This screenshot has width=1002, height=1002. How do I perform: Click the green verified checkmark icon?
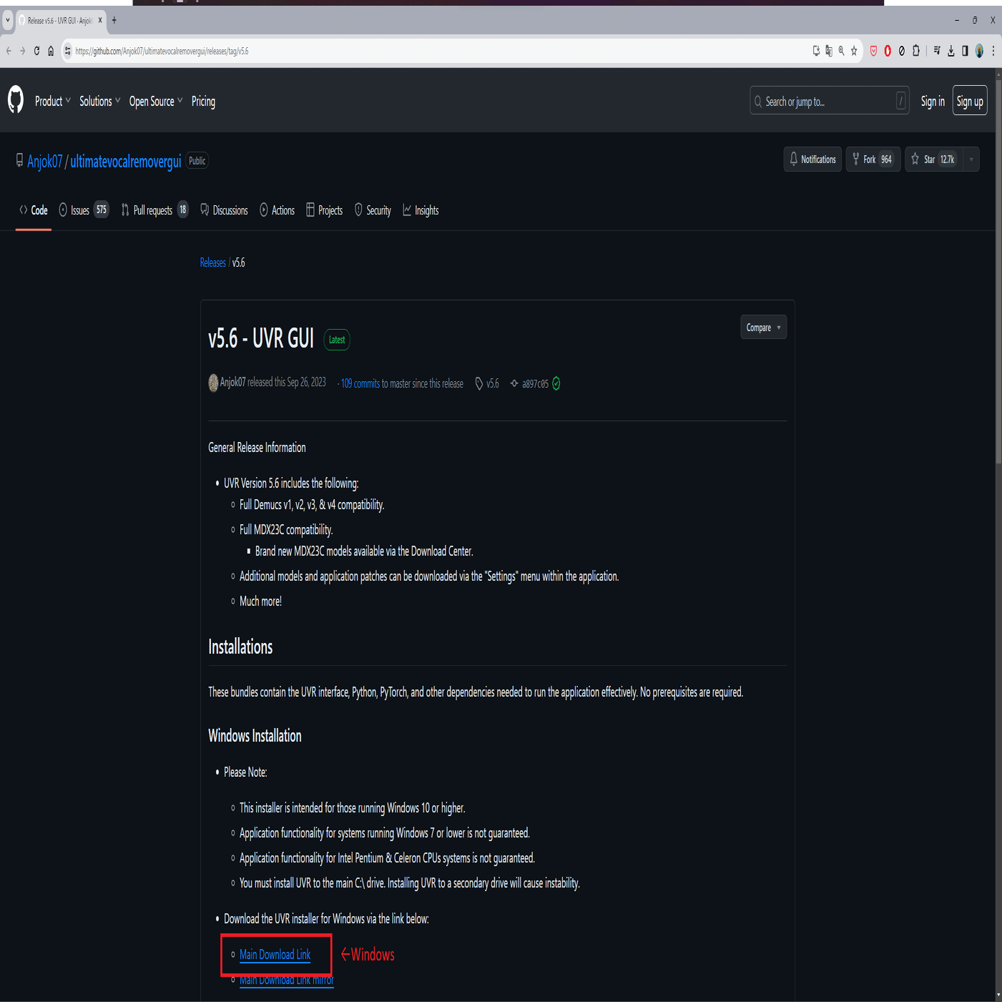556,383
